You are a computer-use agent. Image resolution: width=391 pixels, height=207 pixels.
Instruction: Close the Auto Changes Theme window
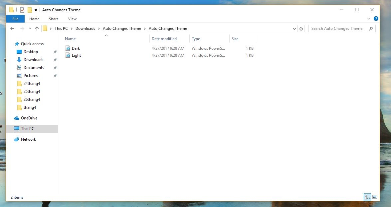[372, 10]
